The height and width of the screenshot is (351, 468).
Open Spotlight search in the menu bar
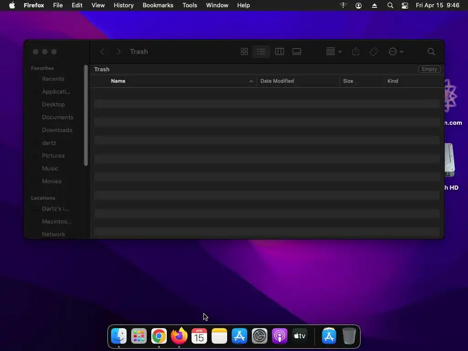[x=390, y=5]
